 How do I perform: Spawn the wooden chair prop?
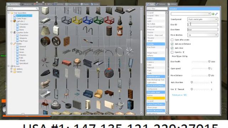67,94
